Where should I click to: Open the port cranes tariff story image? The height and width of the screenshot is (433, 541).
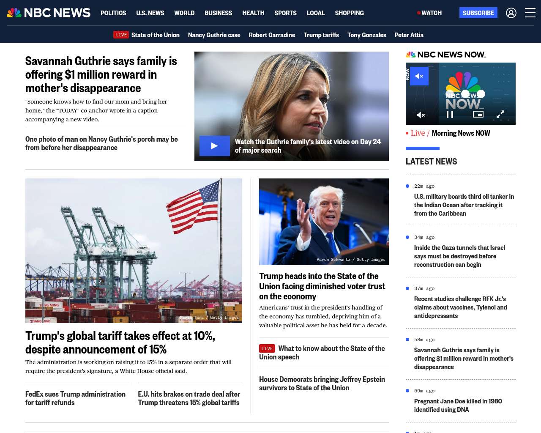coord(134,250)
